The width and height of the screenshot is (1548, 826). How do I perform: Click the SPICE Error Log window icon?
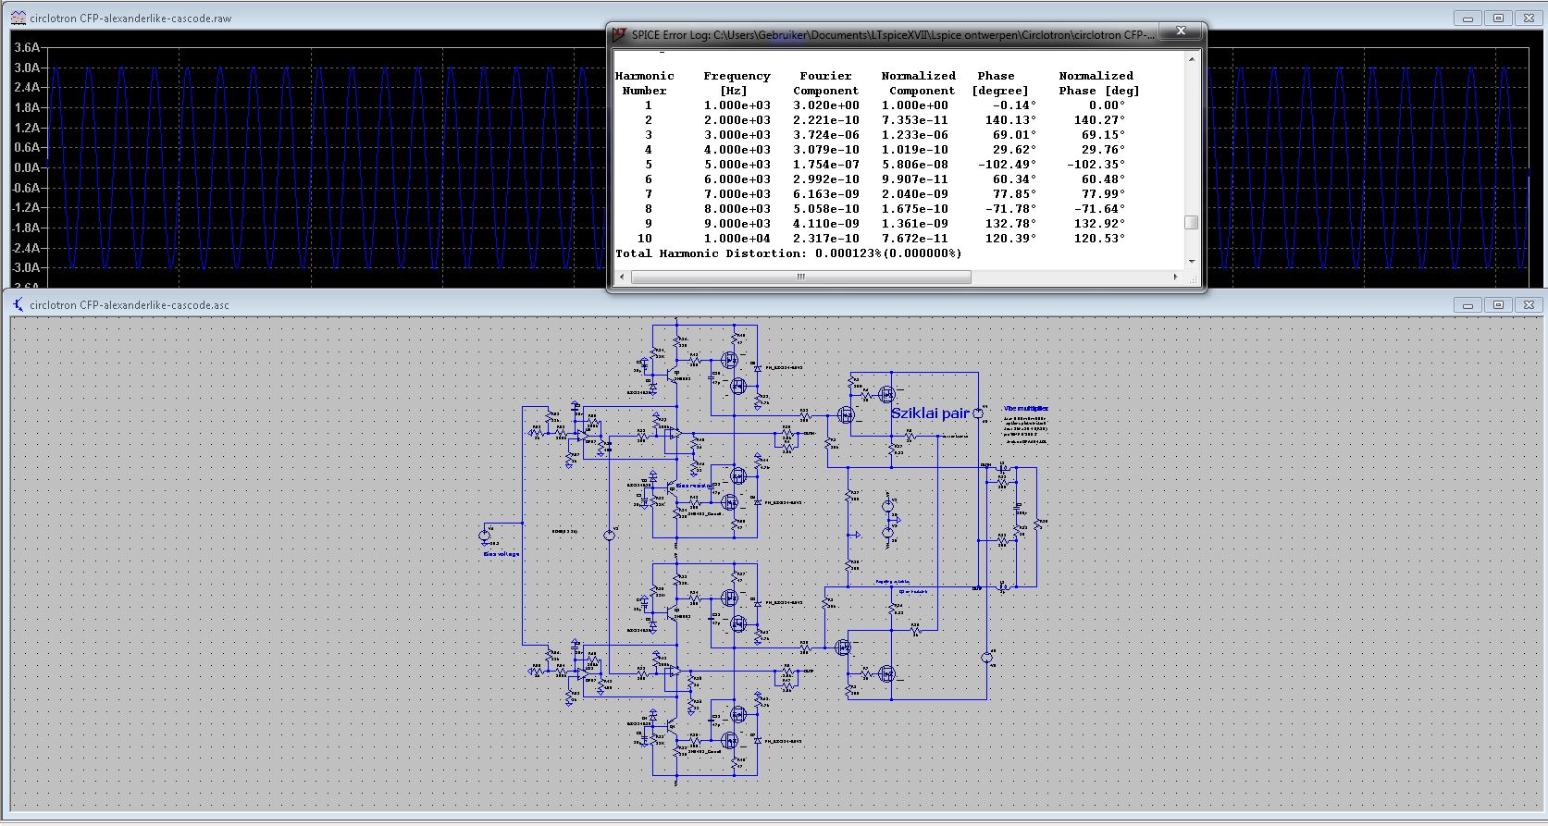click(x=620, y=34)
